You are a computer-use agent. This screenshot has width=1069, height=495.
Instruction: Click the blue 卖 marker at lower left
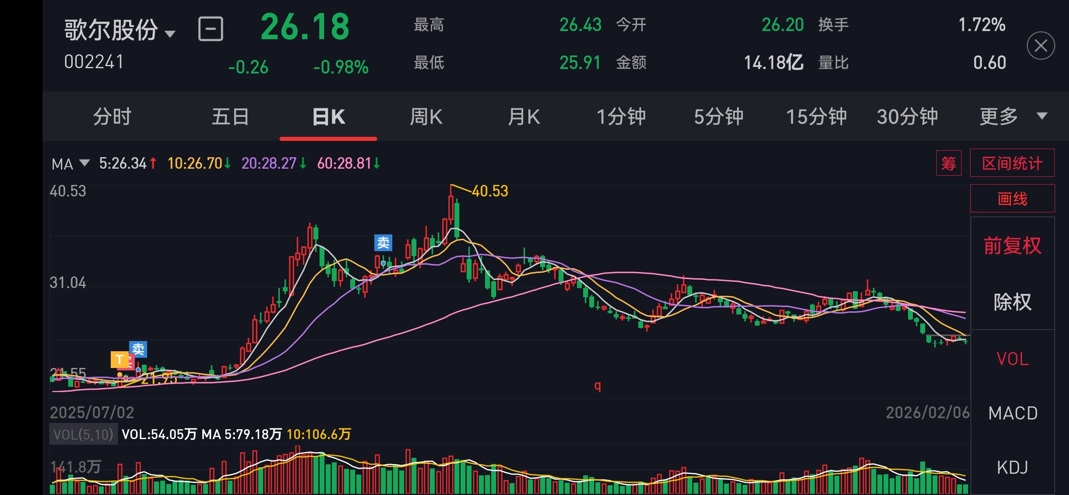[138, 349]
